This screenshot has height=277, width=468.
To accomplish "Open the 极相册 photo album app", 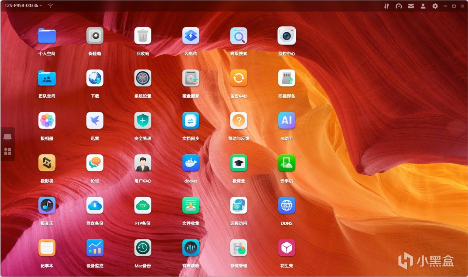I will (47, 120).
